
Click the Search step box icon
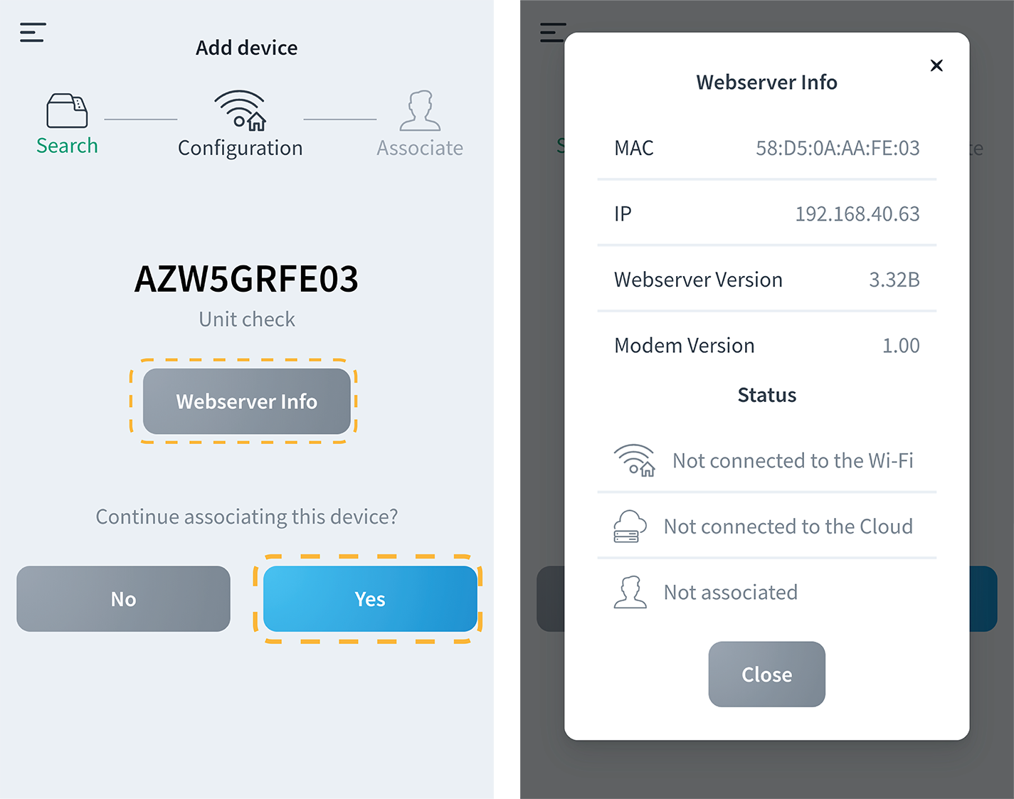click(x=67, y=110)
